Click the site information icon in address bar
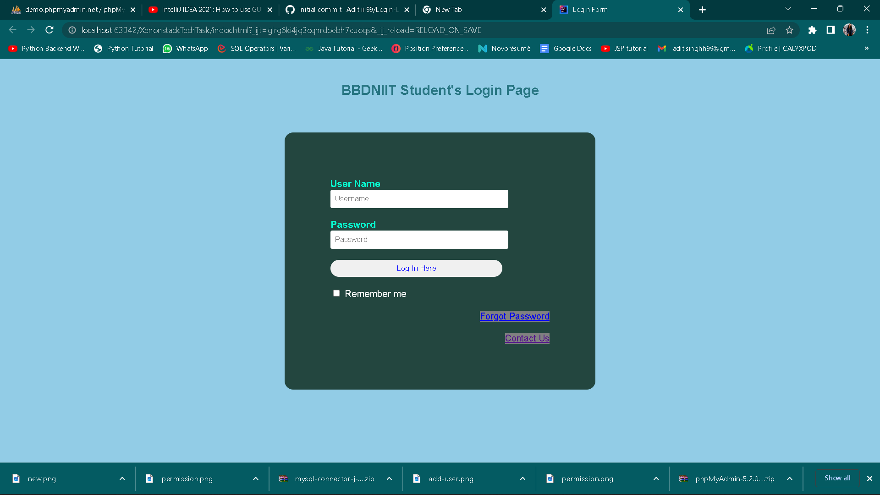This screenshot has height=495, width=880. pos(71,30)
